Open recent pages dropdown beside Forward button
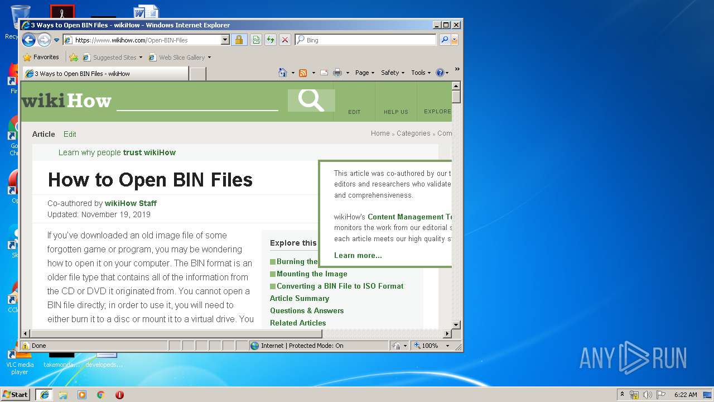This screenshot has width=714, height=402. pyautogui.click(x=56, y=40)
